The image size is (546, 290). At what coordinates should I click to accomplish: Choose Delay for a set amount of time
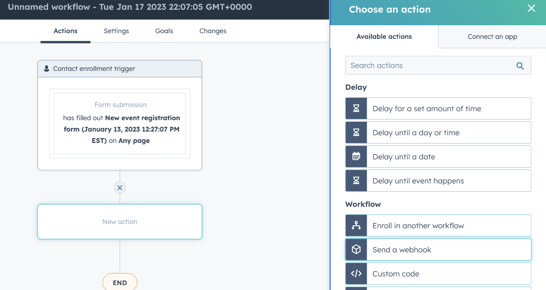tap(438, 108)
